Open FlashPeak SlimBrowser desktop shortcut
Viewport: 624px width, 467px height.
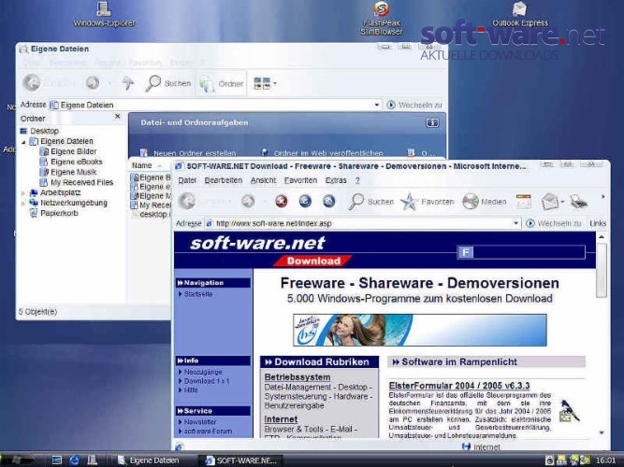(382, 19)
